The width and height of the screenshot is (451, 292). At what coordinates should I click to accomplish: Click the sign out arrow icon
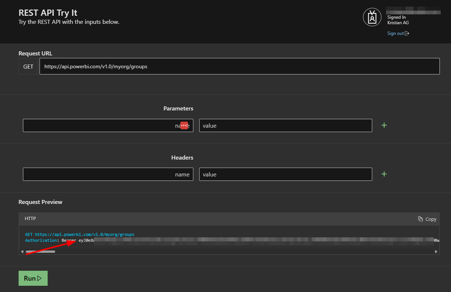tap(407, 33)
